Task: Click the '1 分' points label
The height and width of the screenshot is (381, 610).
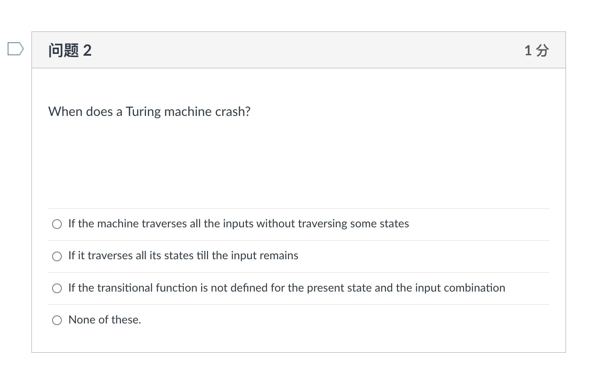Action: (x=536, y=50)
